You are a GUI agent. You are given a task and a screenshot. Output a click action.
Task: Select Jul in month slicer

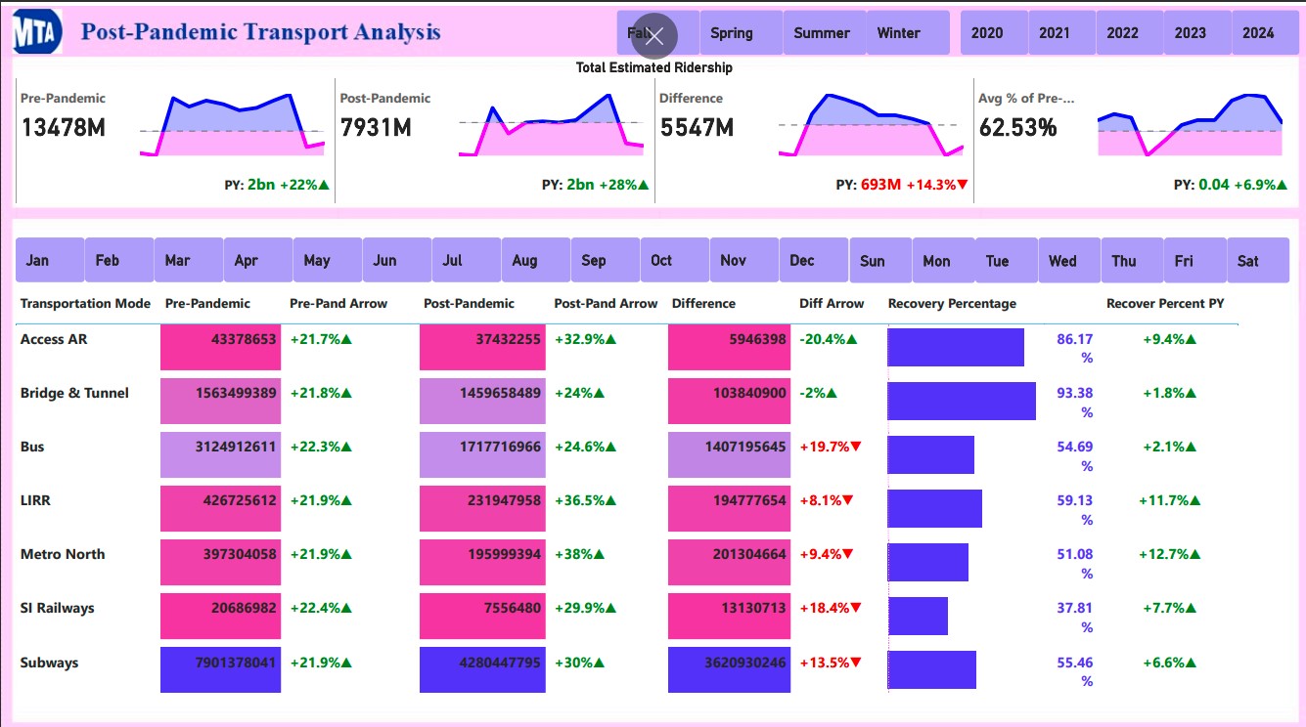click(467, 260)
